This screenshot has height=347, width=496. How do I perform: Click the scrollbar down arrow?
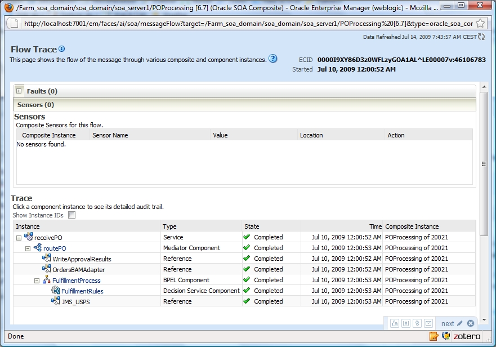(x=484, y=320)
